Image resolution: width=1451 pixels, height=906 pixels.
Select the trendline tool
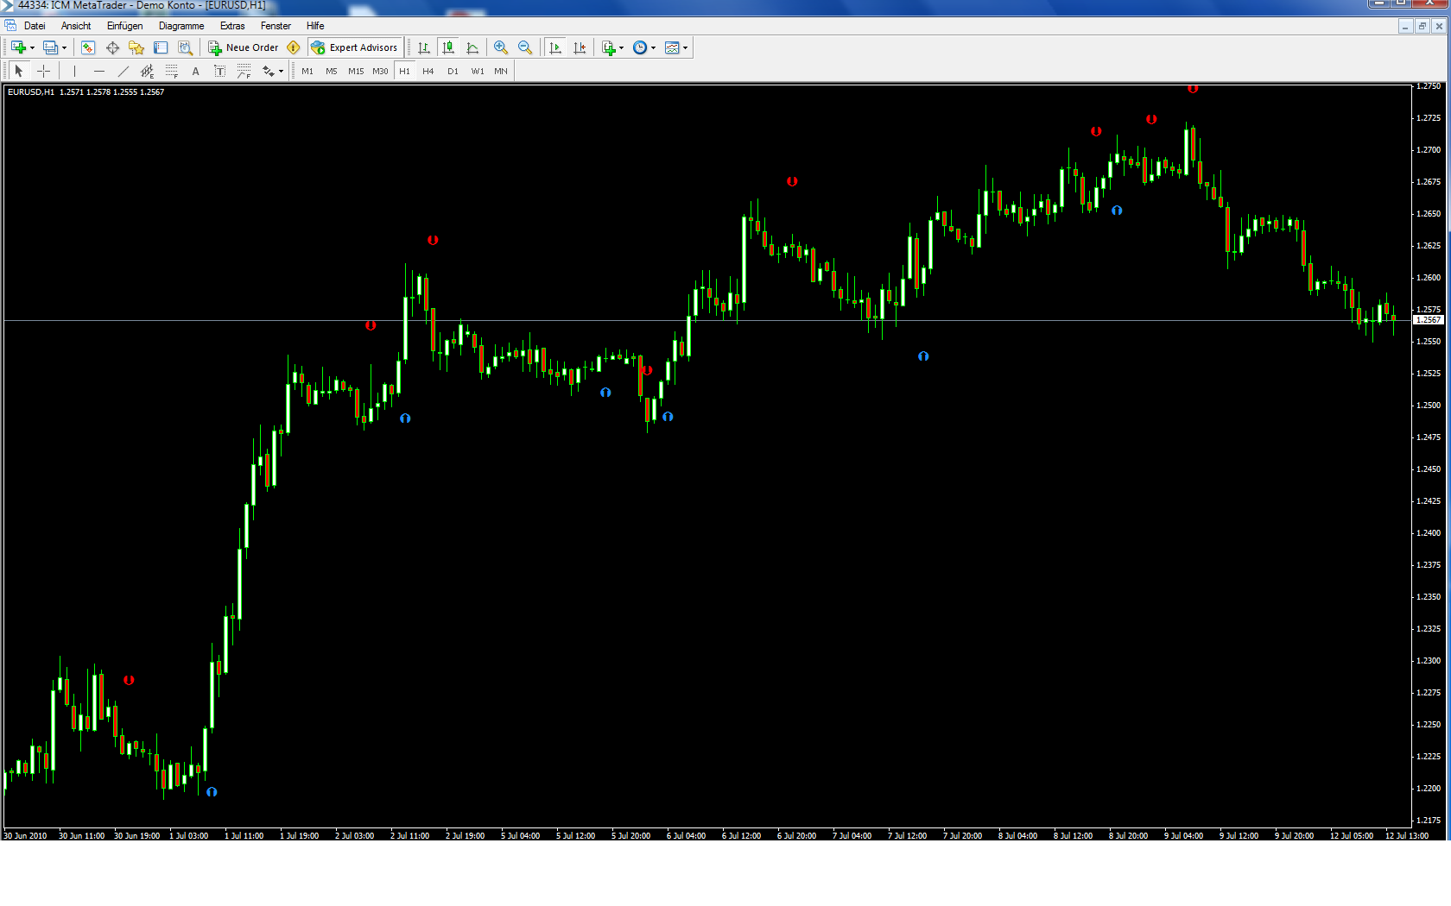[123, 71]
